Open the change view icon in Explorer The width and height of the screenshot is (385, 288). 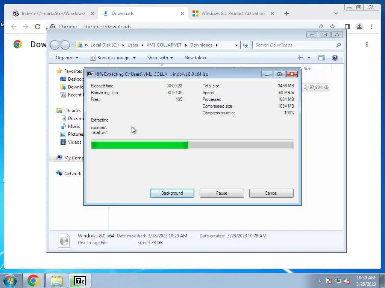pos(300,58)
